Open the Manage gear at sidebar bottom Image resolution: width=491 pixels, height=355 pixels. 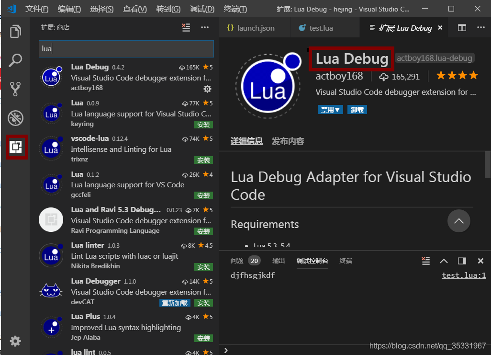click(15, 341)
